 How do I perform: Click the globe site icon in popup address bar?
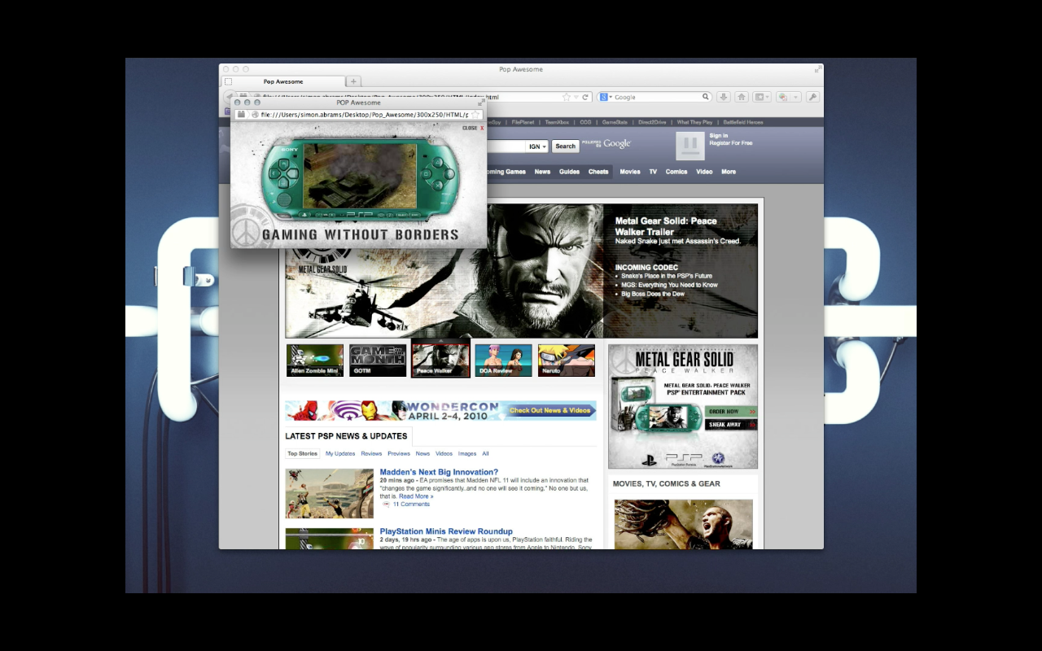click(254, 115)
